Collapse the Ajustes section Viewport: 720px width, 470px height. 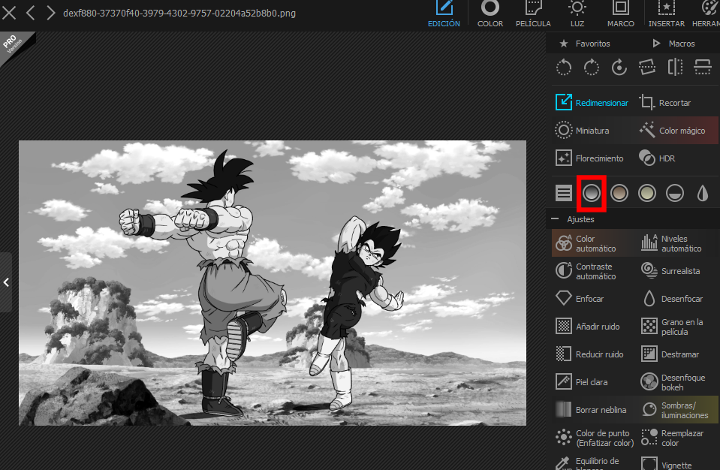555,219
